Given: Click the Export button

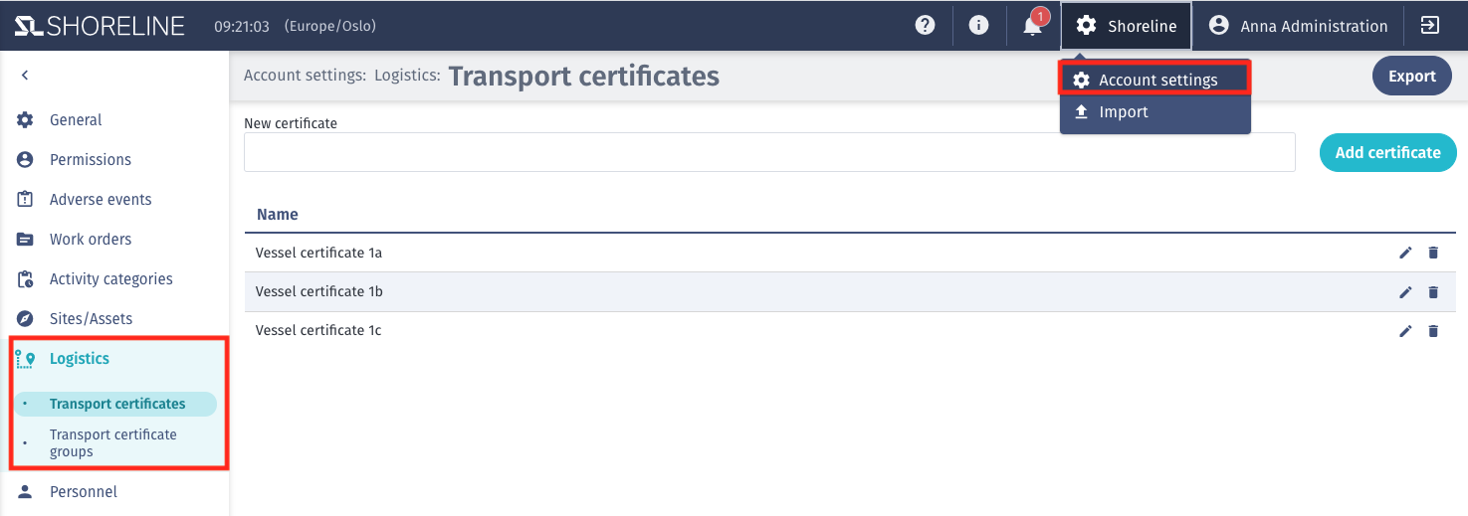Looking at the screenshot, I should (1411, 76).
